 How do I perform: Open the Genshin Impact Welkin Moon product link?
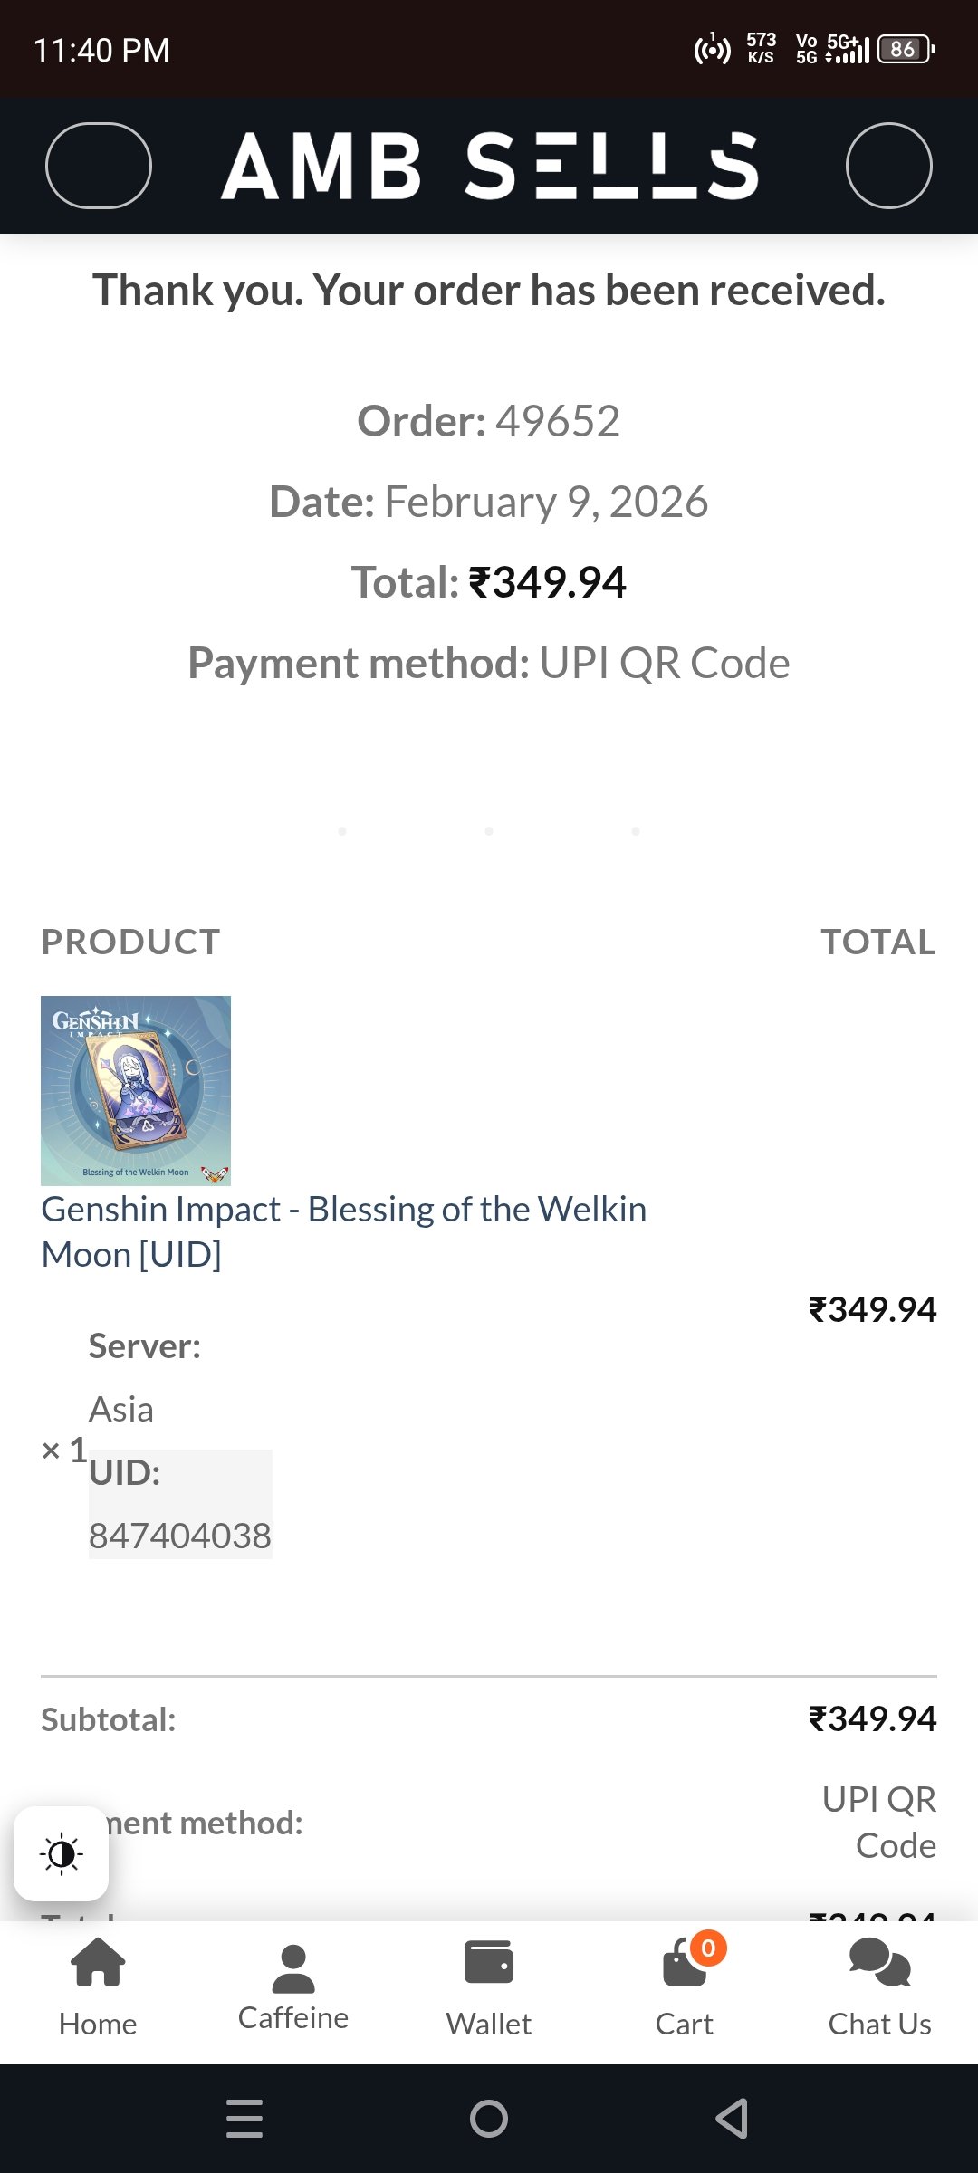[x=344, y=1230]
